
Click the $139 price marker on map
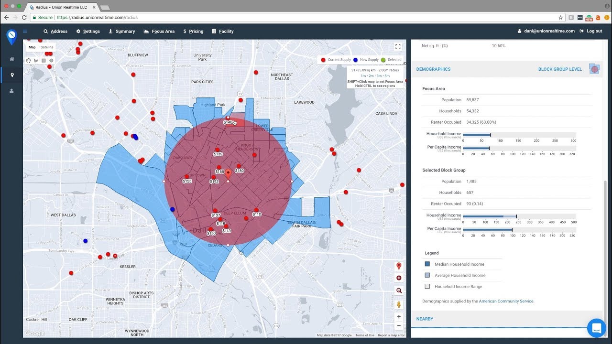click(x=218, y=154)
